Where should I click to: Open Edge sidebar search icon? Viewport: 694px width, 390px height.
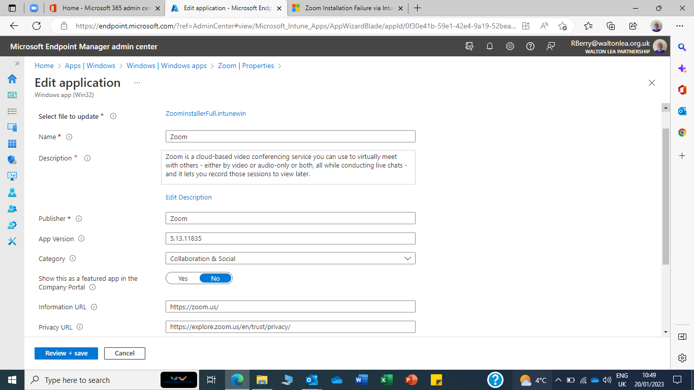[682, 47]
